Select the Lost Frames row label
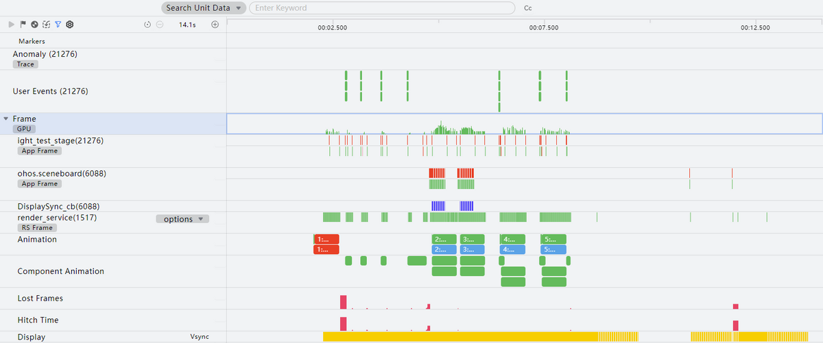 pyautogui.click(x=40, y=298)
